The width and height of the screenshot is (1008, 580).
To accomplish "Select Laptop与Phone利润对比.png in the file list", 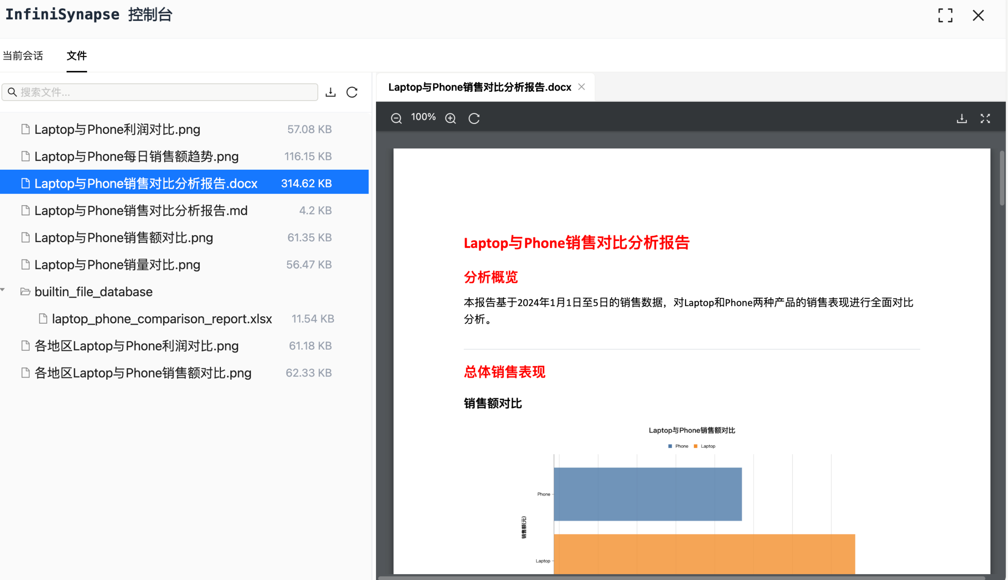I will tap(117, 129).
